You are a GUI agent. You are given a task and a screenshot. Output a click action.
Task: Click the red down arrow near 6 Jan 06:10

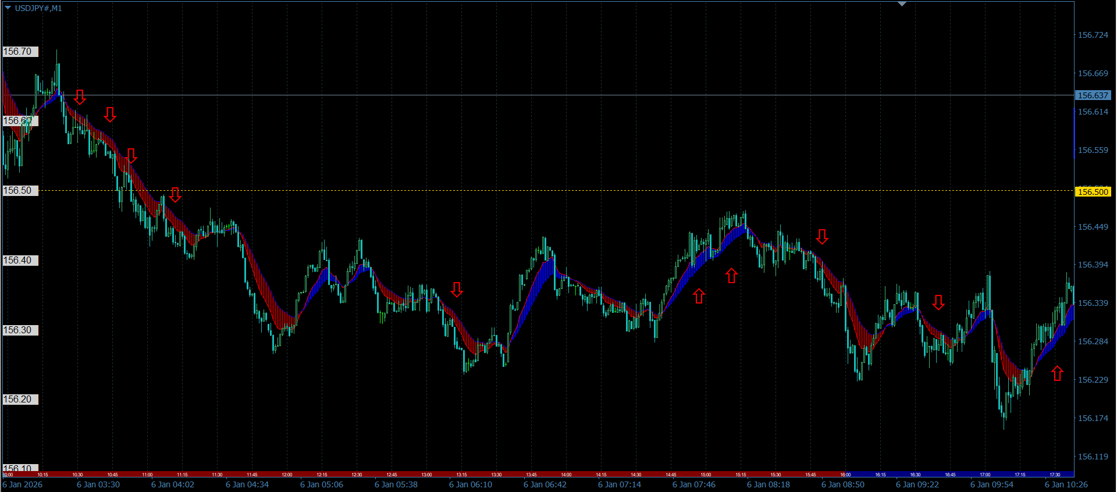click(457, 290)
